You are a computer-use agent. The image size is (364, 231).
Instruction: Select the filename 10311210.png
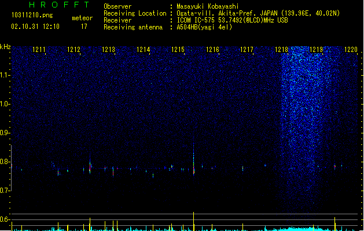tap(32, 15)
